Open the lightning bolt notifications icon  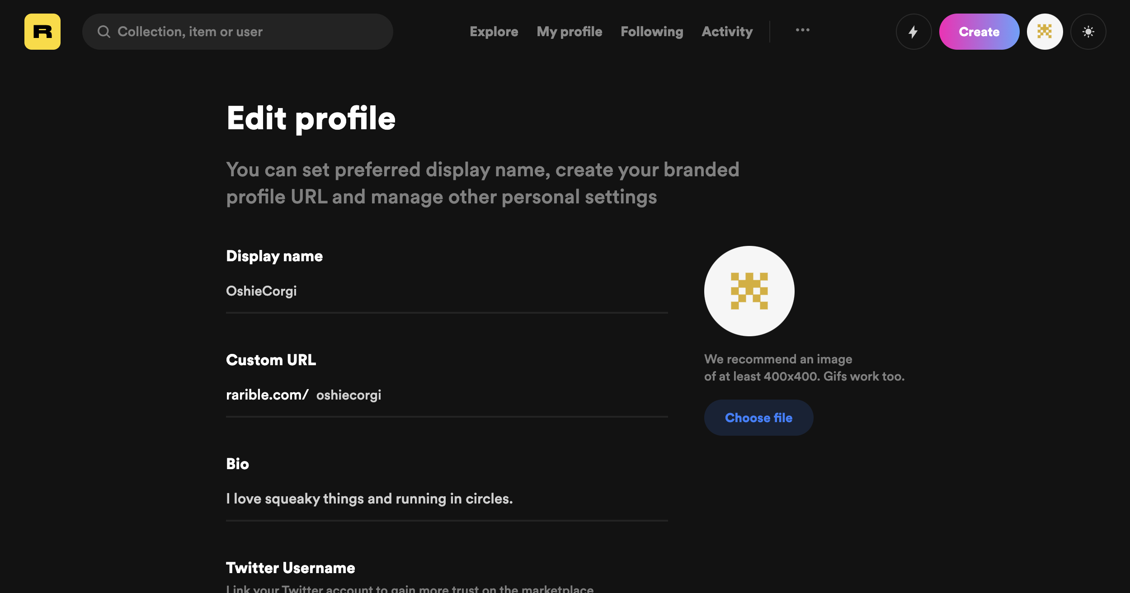(x=913, y=32)
